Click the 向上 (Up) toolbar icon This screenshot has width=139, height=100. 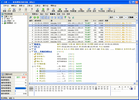click(x=32, y=10)
